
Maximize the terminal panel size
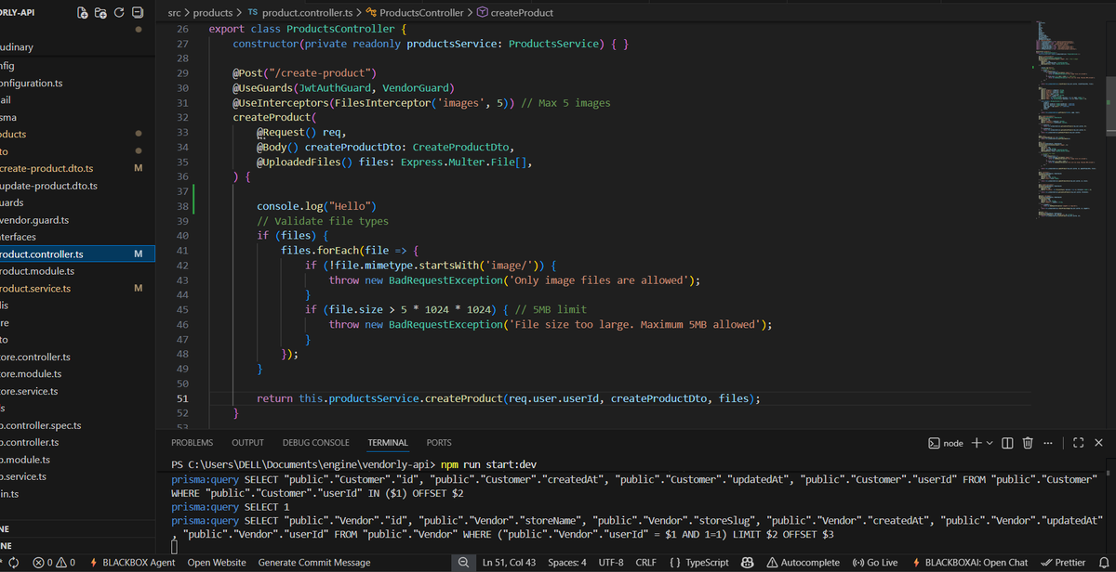point(1079,443)
